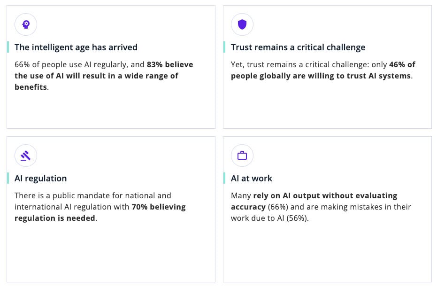Click teal accent bar beside Trust heading

pos(224,47)
